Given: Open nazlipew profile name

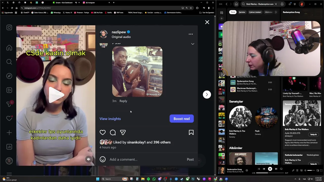Looking at the screenshot, I should pos(119,32).
